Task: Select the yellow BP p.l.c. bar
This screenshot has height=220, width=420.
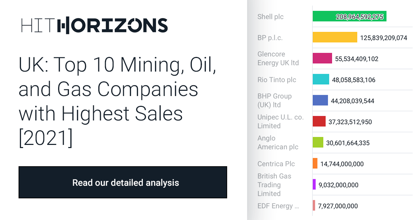Action: click(x=335, y=37)
